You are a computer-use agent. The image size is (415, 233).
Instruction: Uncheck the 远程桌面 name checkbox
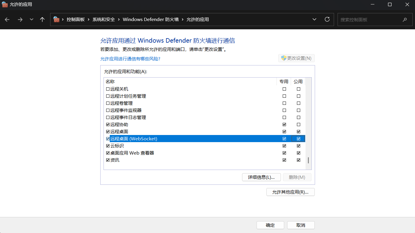108,132
